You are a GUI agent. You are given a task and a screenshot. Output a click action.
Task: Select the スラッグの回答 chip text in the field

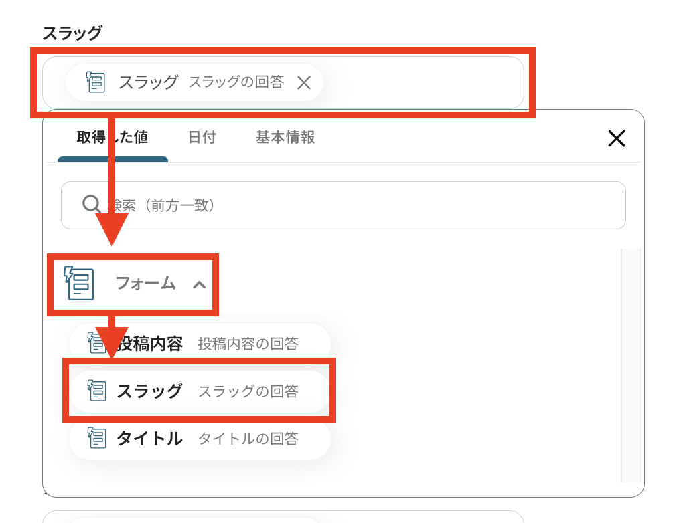click(236, 82)
